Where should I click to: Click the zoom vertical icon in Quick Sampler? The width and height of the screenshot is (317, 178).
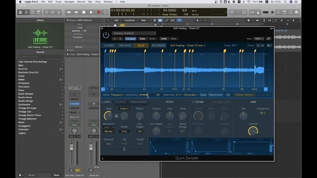click(258, 45)
